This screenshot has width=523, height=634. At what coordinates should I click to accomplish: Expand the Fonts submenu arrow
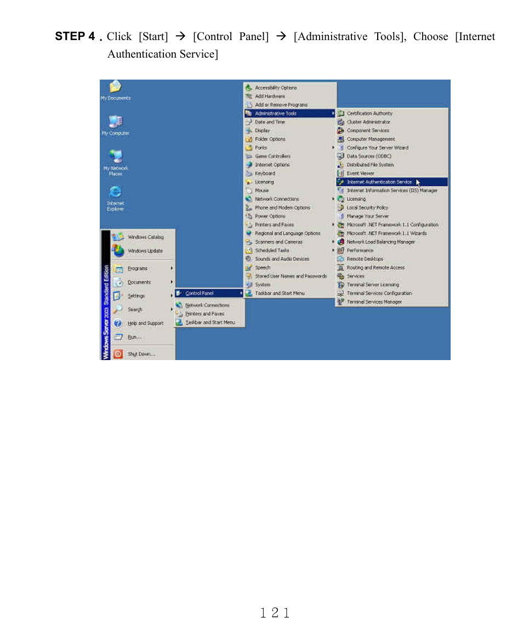tap(333, 148)
